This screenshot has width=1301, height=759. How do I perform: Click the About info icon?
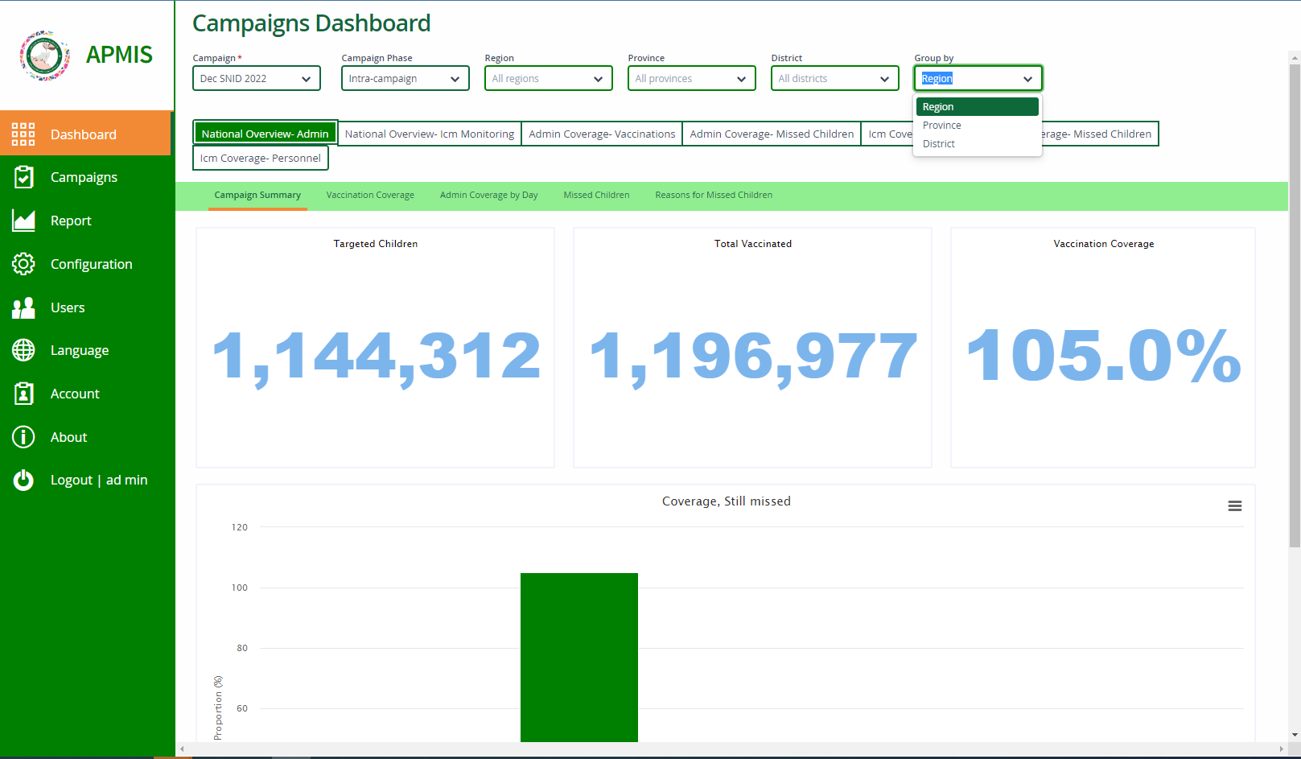coord(23,437)
